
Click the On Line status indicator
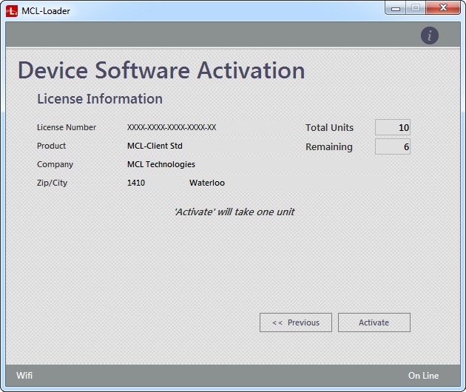[x=423, y=376]
